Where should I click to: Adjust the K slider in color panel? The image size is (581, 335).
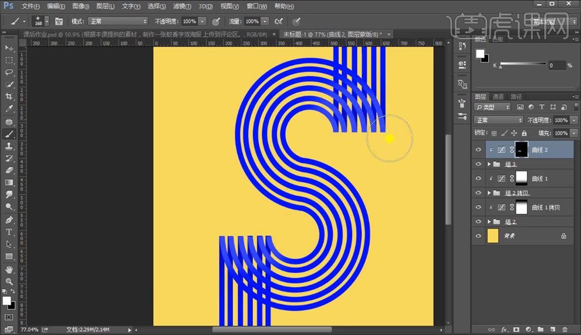click(501, 67)
